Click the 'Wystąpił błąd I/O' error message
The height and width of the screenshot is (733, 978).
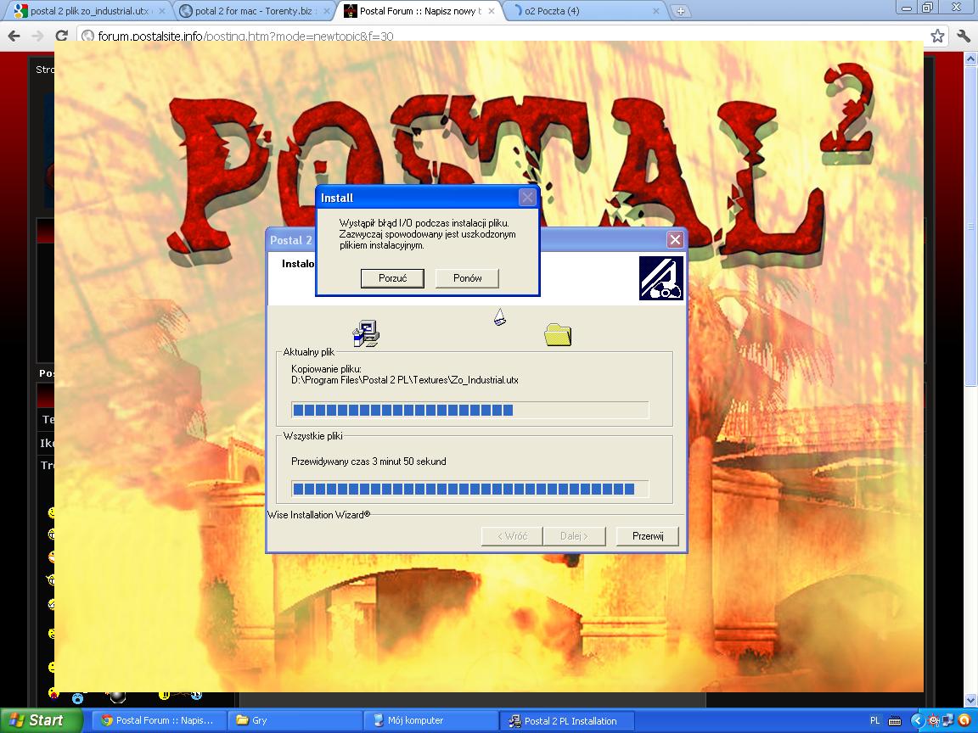coord(428,234)
